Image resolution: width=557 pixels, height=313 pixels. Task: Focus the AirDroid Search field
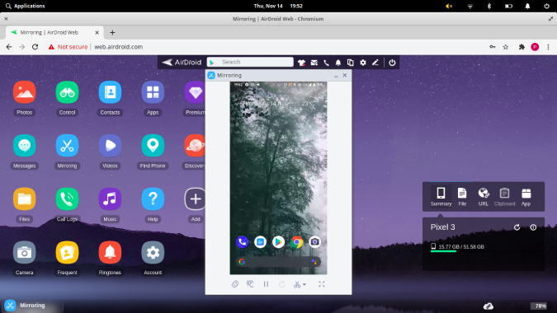pyautogui.click(x=250, y=62)
